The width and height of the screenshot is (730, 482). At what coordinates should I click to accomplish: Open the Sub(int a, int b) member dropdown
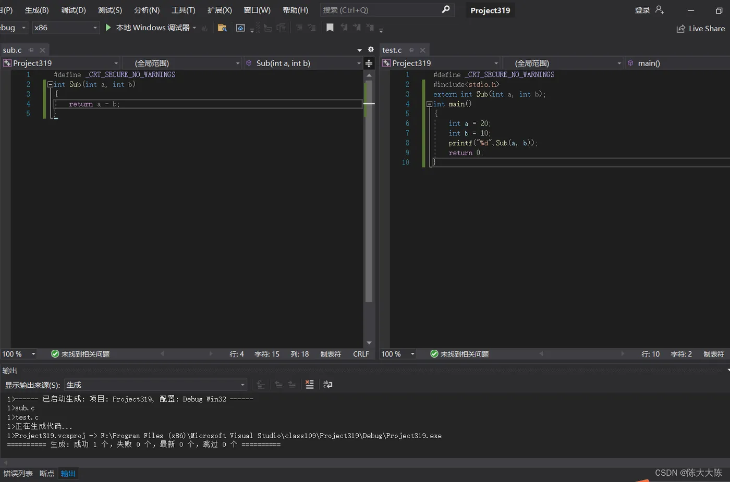click(x=303, y=63)
